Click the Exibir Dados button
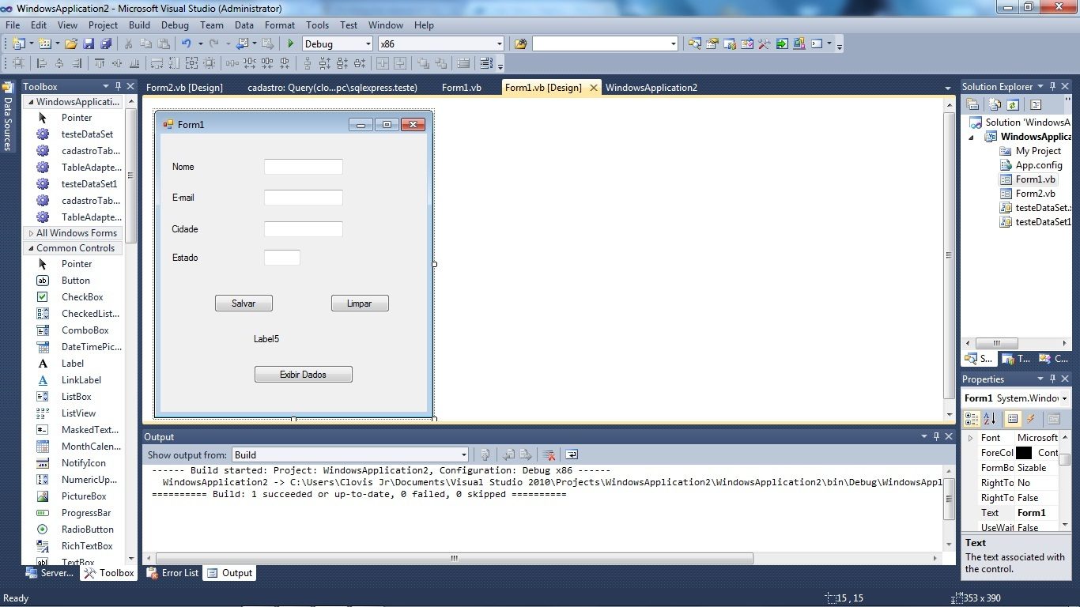 (304, 375)
